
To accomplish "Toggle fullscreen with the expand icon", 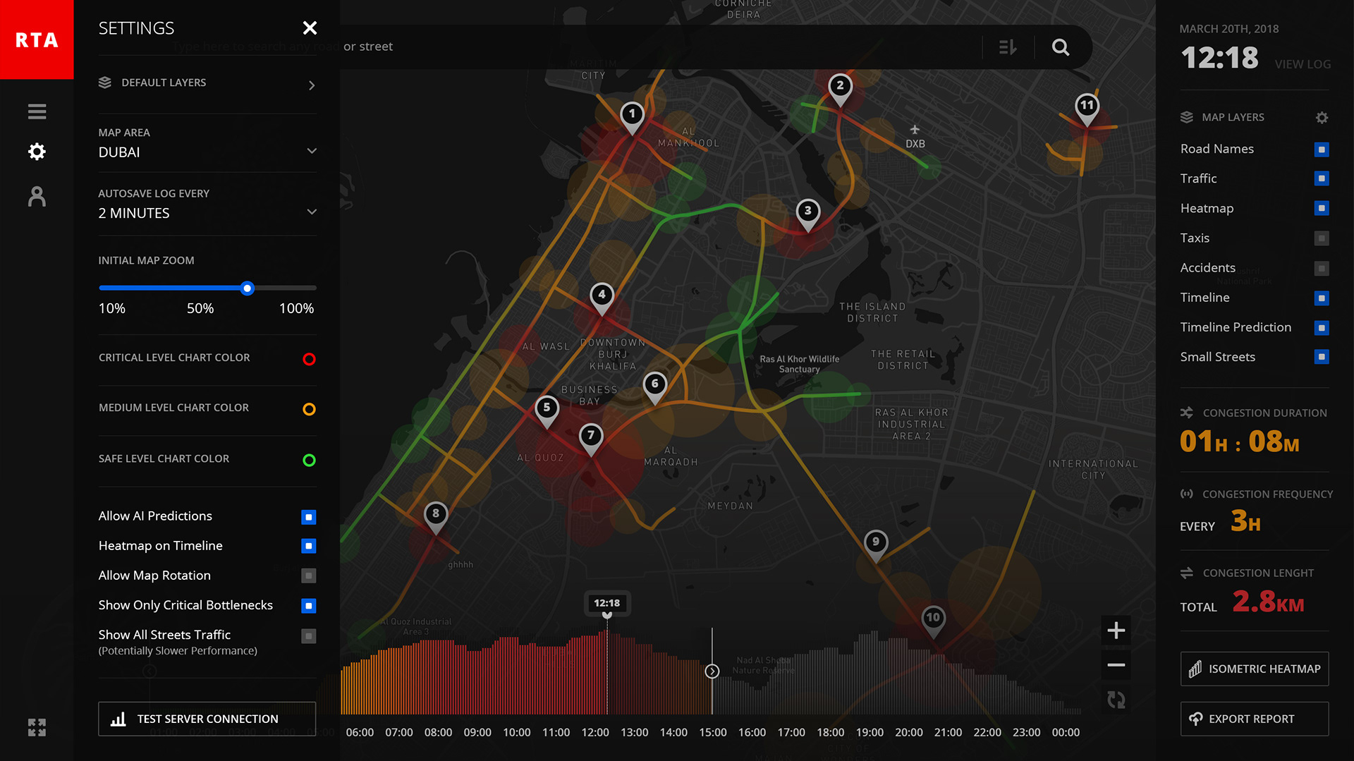I will click(37, 727).
